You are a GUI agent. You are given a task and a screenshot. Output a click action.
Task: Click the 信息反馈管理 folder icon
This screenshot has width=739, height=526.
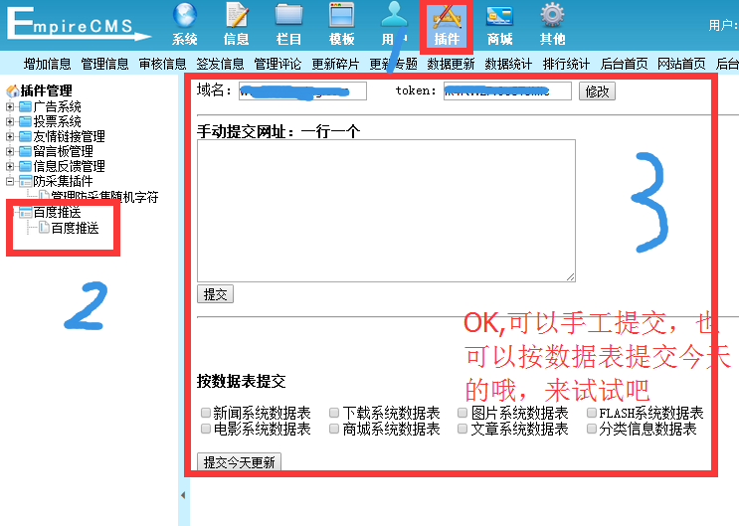pos(25,166)
